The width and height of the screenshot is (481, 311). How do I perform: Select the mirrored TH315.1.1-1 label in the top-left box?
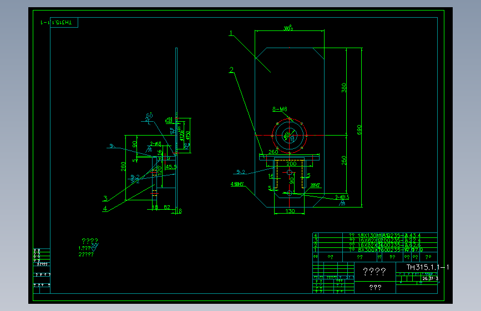pos(56,23)
